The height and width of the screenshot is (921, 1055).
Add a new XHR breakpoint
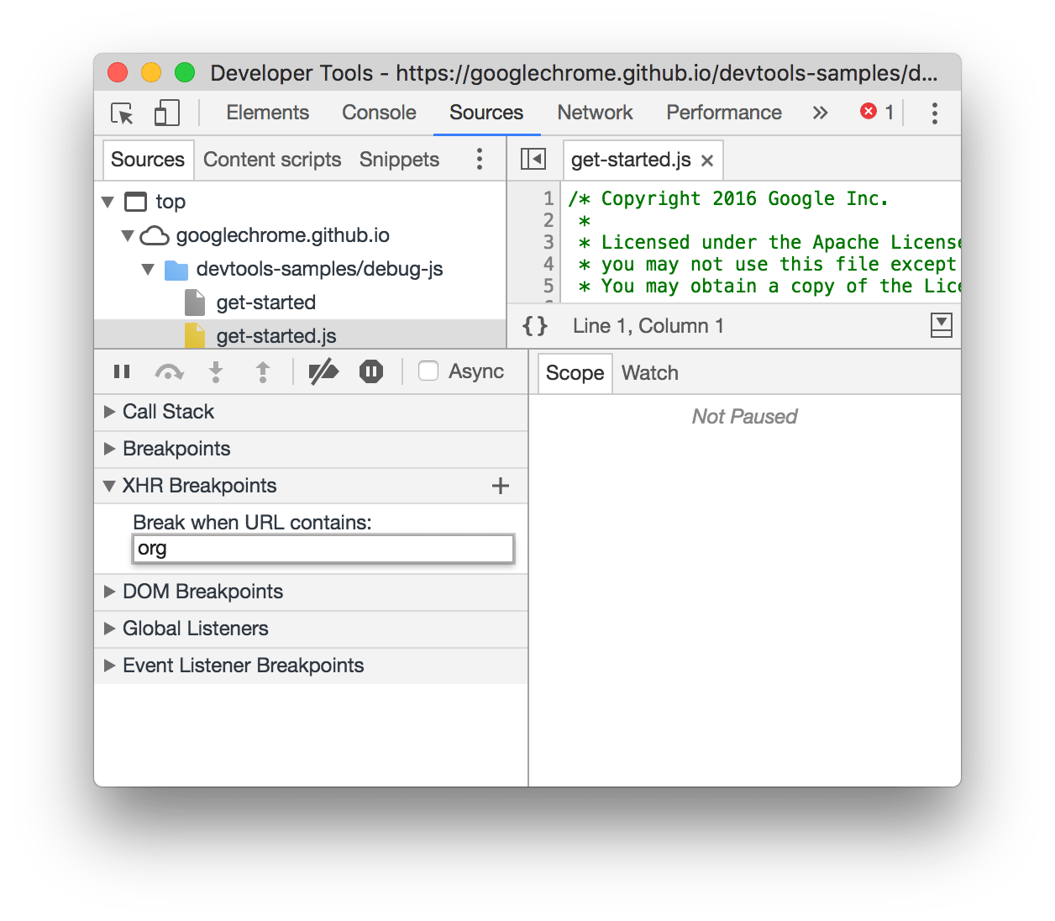[501, 486]
